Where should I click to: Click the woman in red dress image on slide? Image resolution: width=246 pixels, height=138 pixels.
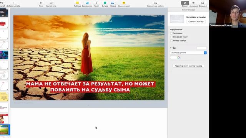(86, 54)
